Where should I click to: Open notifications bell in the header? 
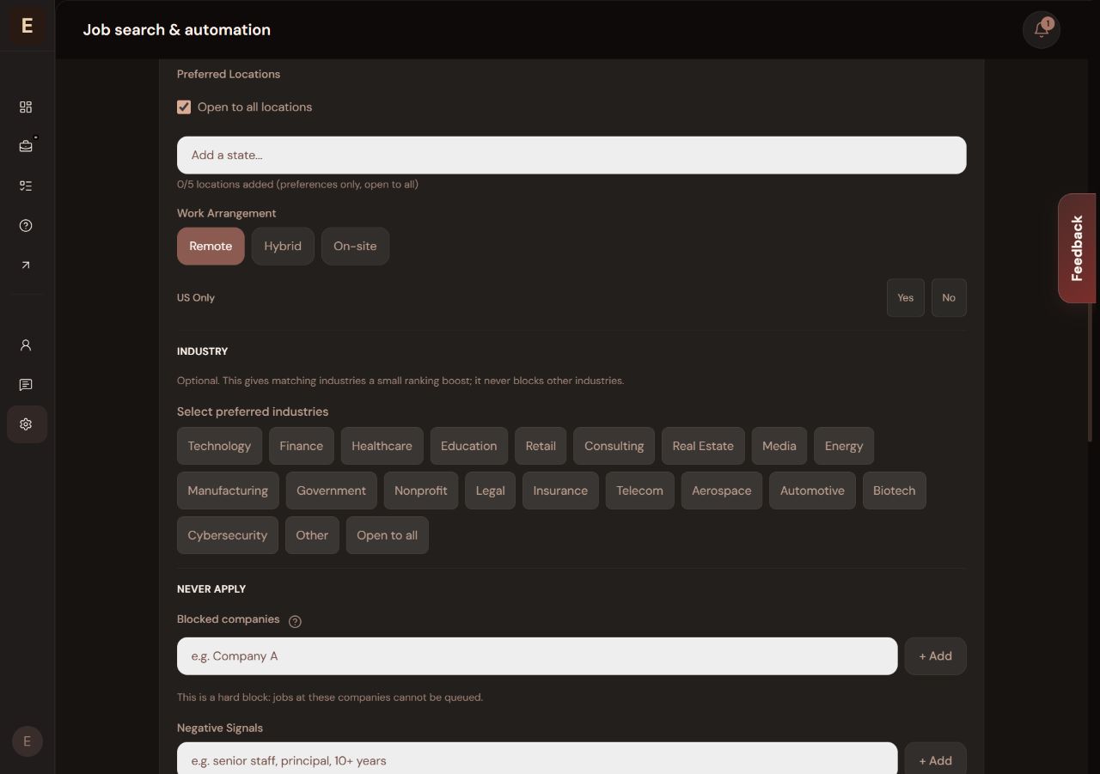1042,29
